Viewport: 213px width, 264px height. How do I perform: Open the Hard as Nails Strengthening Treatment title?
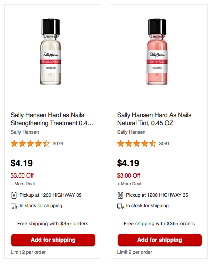point(52,119)
